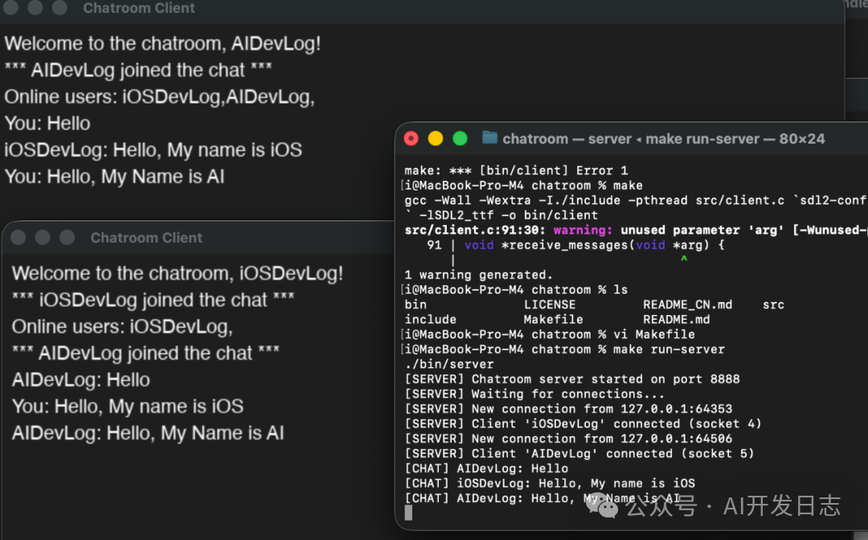Click 'Welcome to the chatroom, iOSDevLog!' message
The image size is (868, 540).
pyautogui.click(x=178, y=273)
